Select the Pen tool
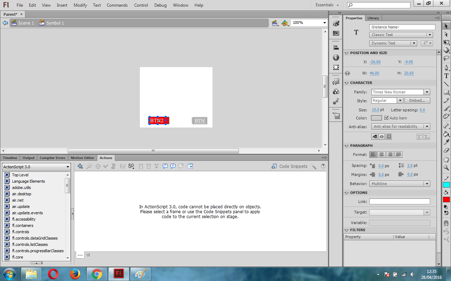 tap(446, 67)
